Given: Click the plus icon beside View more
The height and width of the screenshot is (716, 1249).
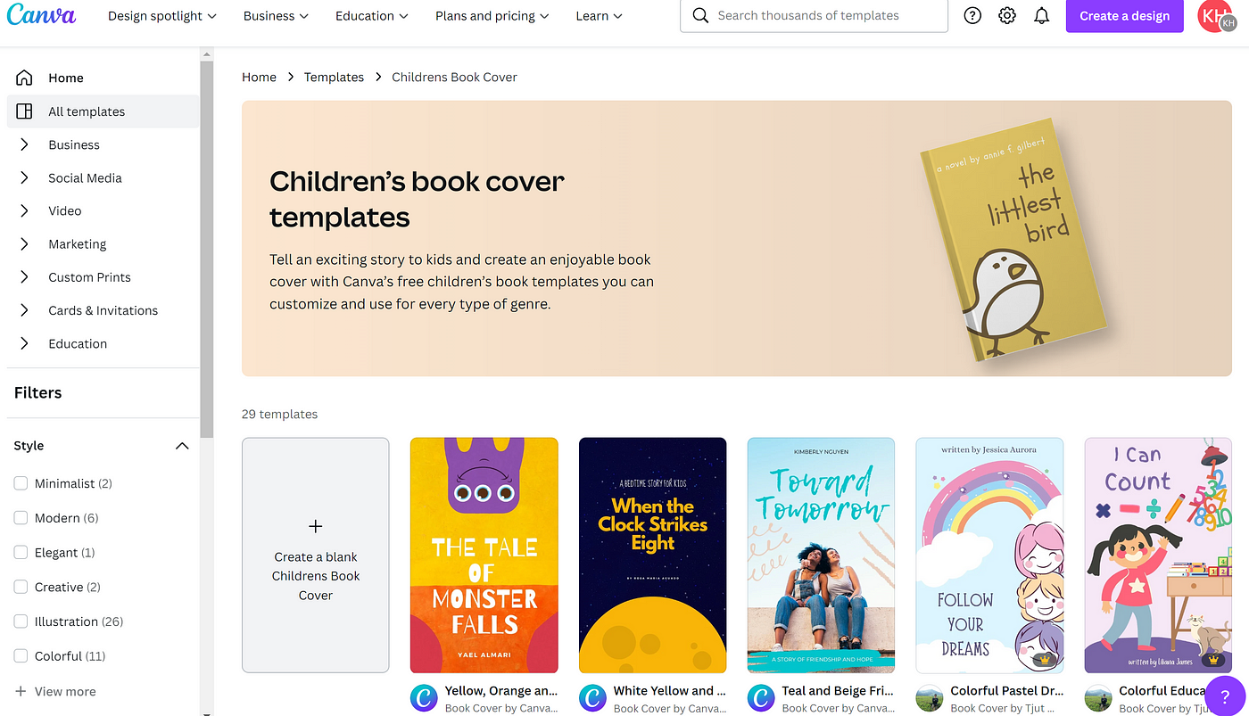Looking at the screenshot, I should (x=21, y=691).
